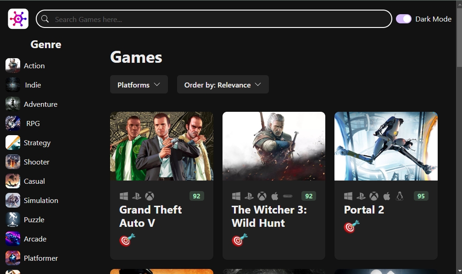Image resolution: width=462 pixels, height=274 pixels.
Task: Click the Shooter genre thumbnail icon
Action: 13,162
